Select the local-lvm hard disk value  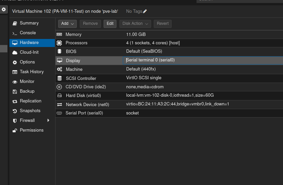[x=170, y=95]
